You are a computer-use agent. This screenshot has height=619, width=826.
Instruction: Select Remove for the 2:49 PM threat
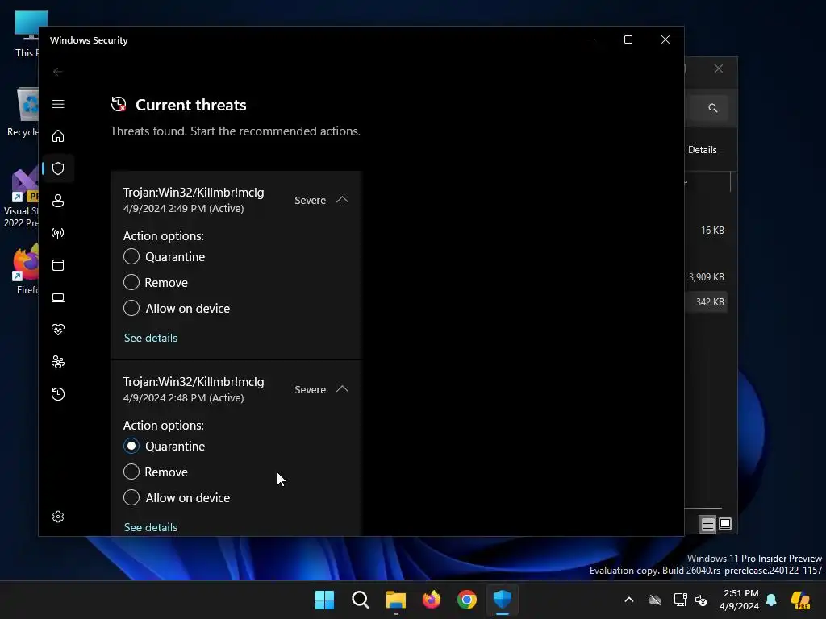[x=131, y=282]
